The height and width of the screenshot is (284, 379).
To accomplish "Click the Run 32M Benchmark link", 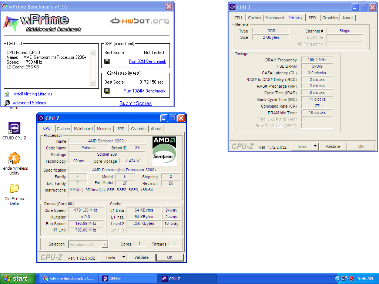I will 147,61.
